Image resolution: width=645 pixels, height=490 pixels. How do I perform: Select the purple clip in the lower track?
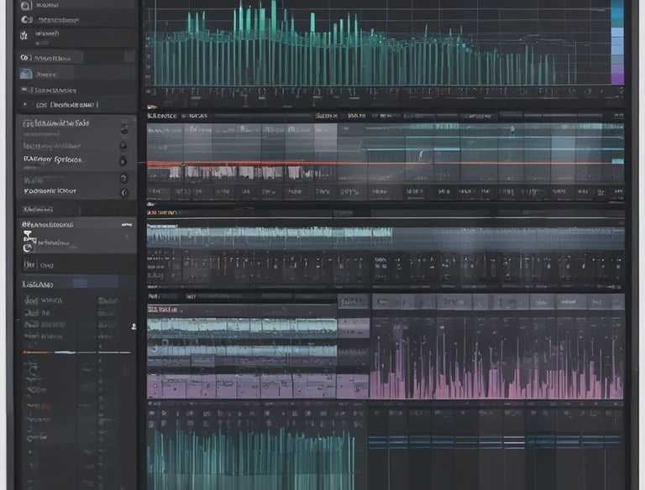[258, 387]
